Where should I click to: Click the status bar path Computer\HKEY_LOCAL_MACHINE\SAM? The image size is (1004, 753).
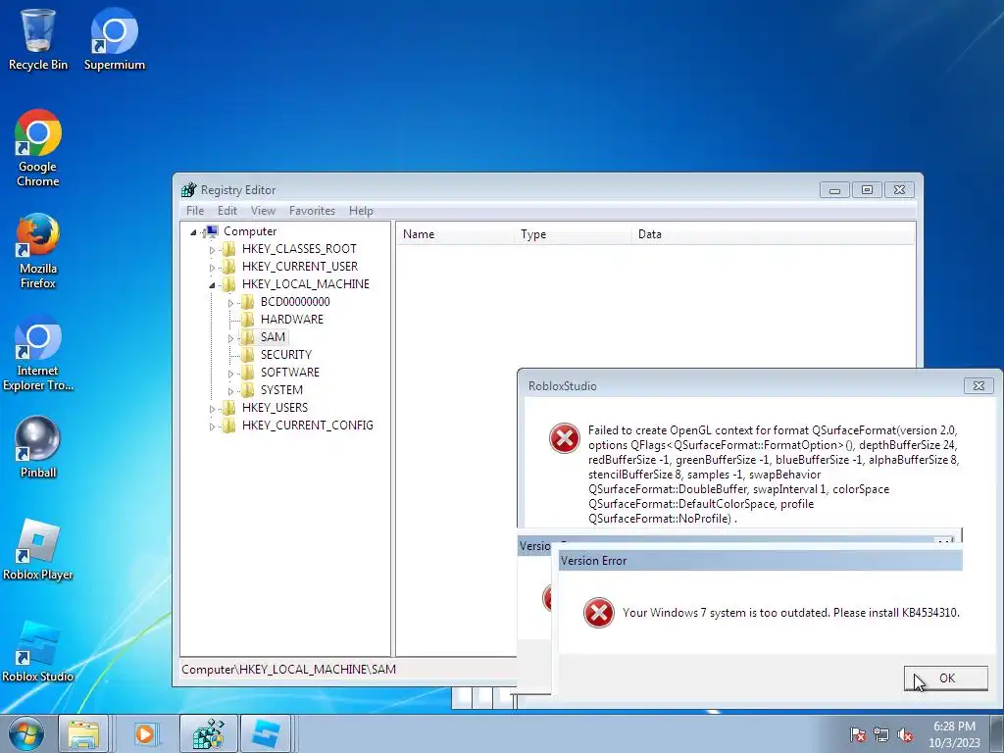click(289, 669)
